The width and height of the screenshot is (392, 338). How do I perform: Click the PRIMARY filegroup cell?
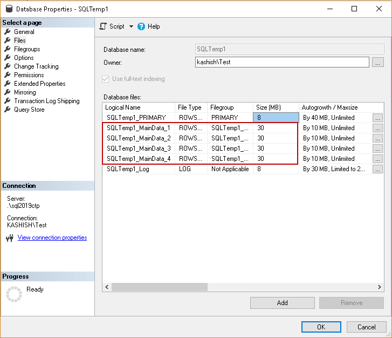point(230,118)
